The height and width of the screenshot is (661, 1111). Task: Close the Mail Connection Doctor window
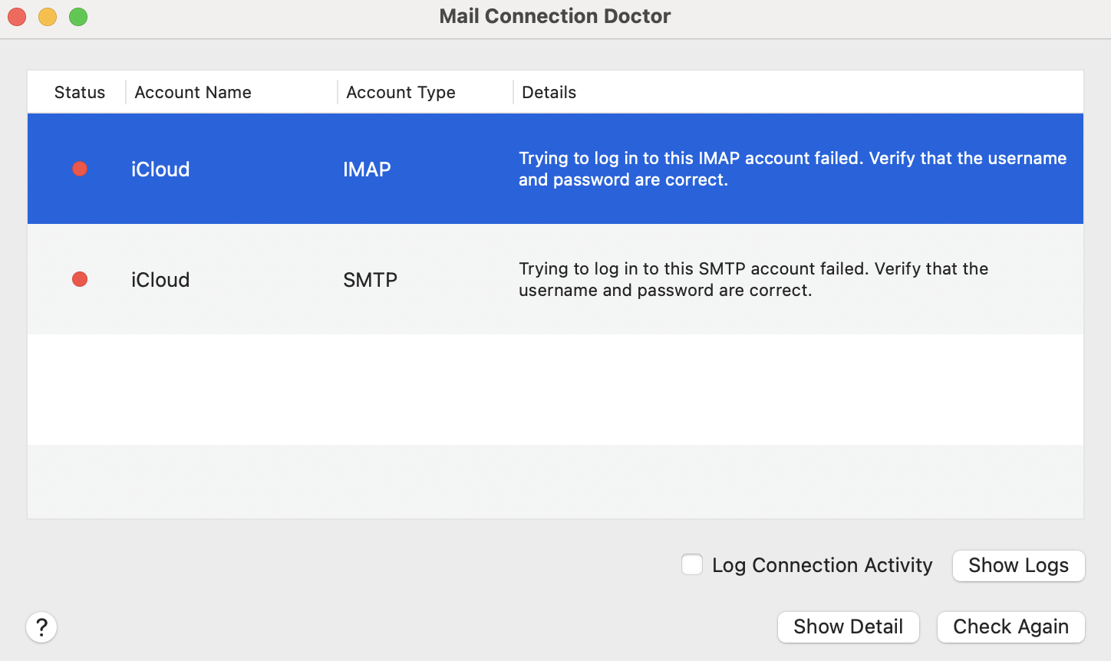tap(17, 16)
